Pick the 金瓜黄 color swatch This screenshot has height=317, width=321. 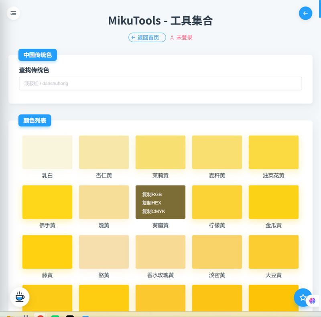274,202
